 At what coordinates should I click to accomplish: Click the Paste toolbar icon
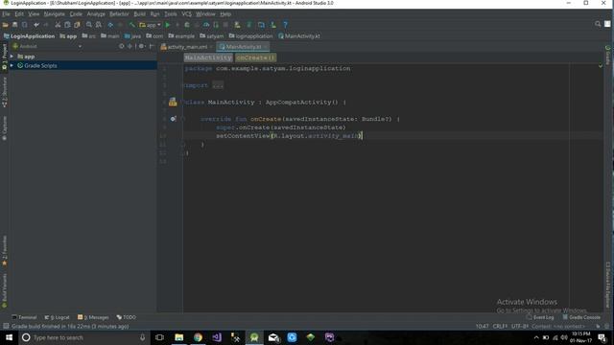[x=77, y=25]
